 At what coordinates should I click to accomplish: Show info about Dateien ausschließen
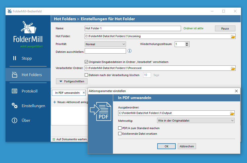[x=130, y=51]
